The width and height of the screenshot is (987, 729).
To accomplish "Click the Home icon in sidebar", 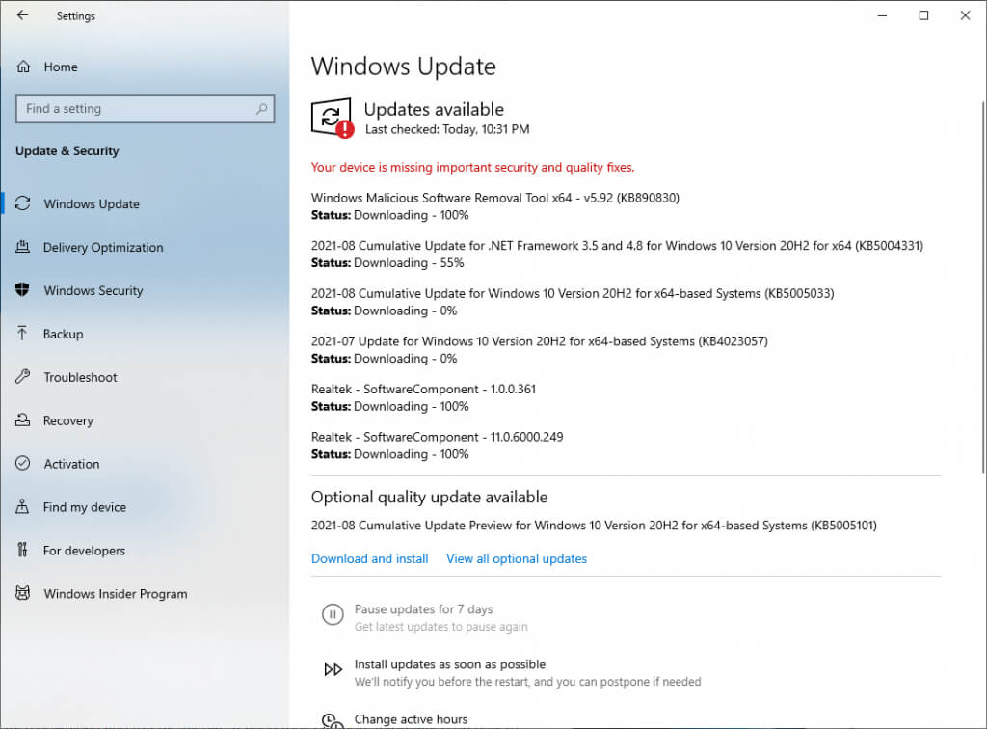I will [x=23, y=67].
